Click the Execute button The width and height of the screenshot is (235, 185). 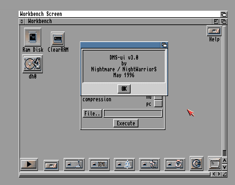pos(126,123)
